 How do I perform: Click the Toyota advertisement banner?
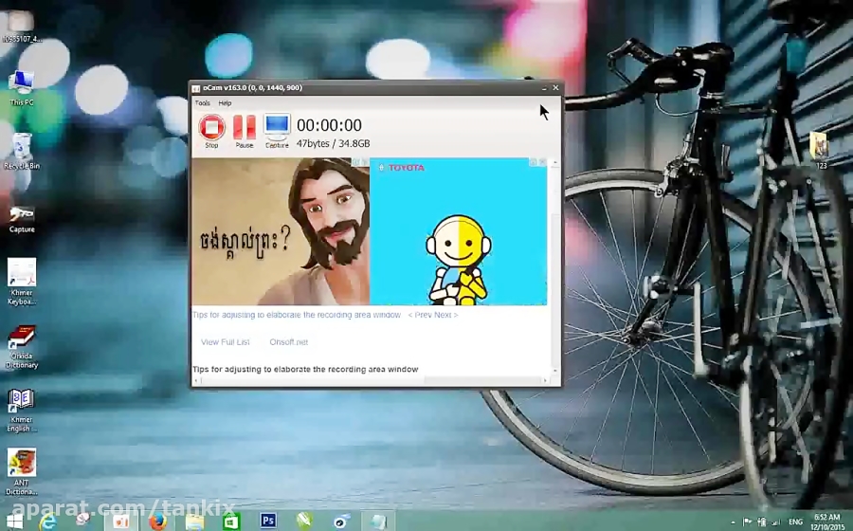pos(458,232)
